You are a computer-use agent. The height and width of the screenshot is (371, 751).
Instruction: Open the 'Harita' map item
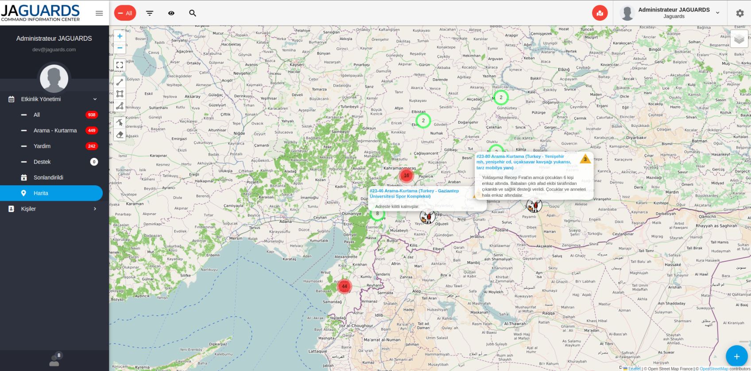coord(51,193)
